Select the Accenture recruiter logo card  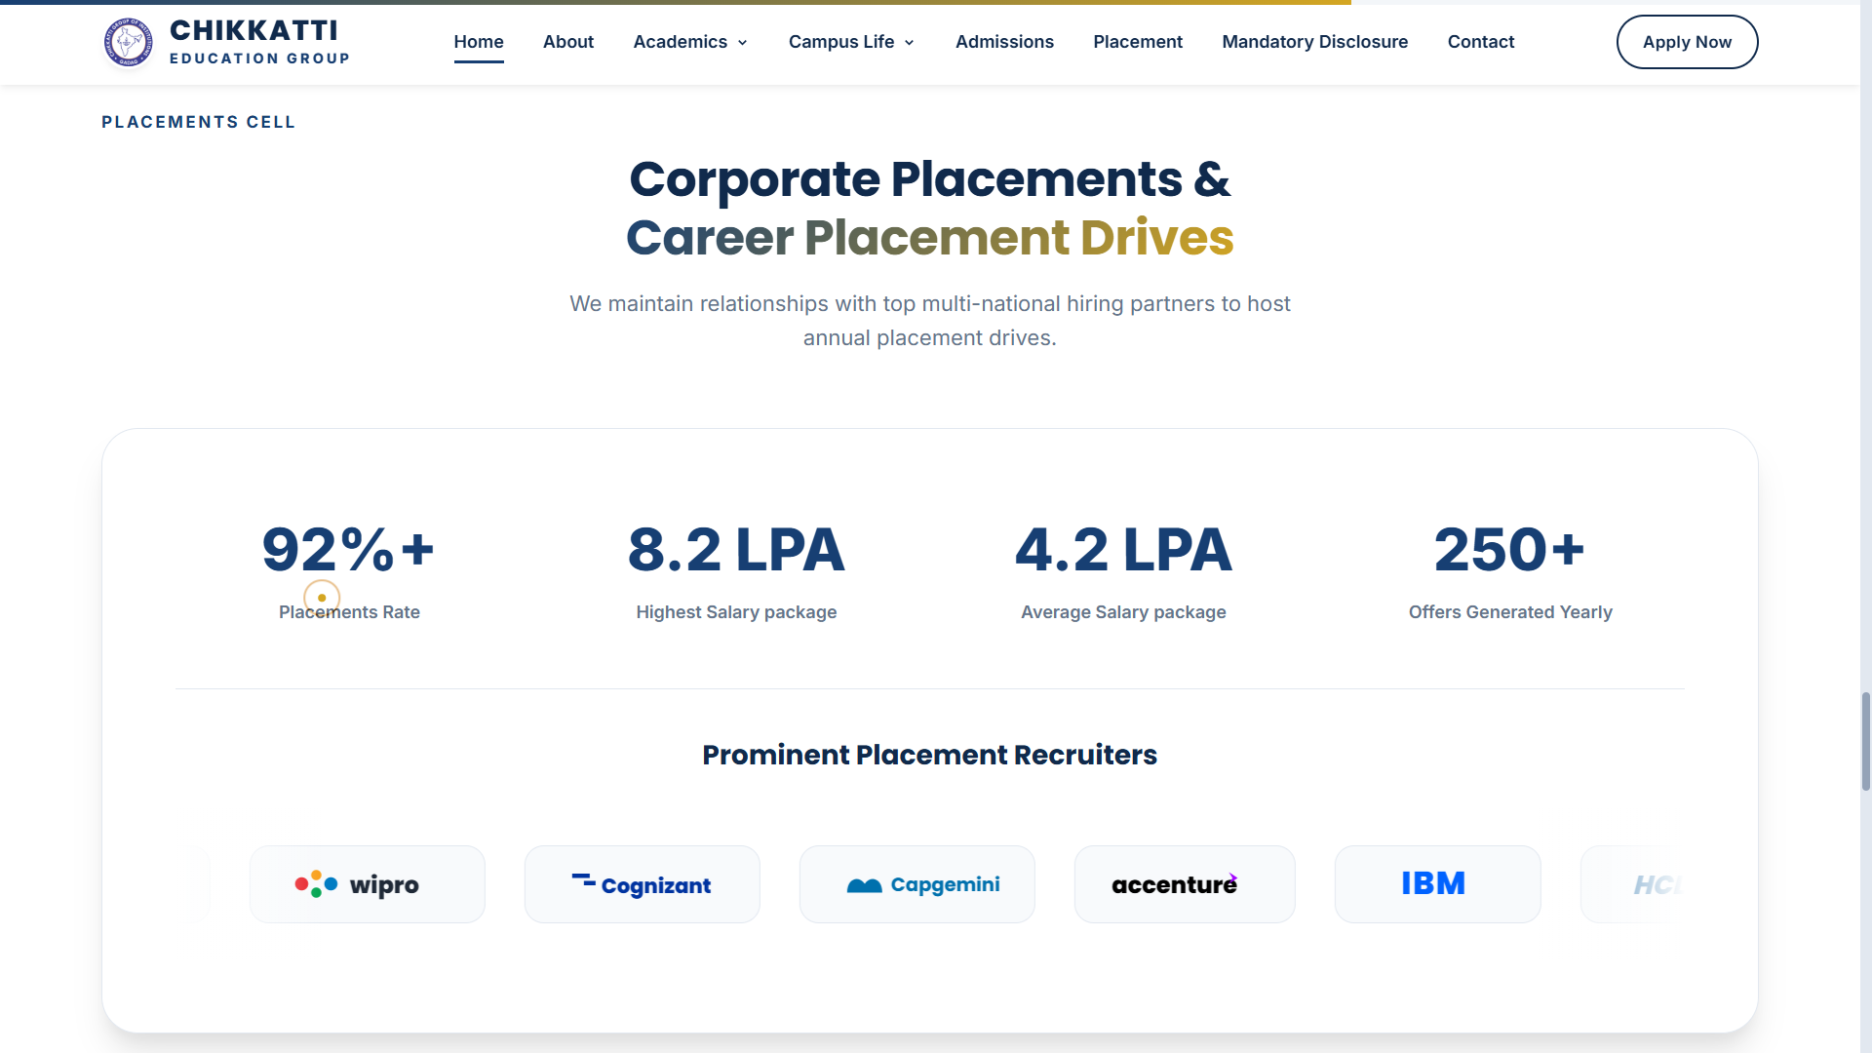1185,884
